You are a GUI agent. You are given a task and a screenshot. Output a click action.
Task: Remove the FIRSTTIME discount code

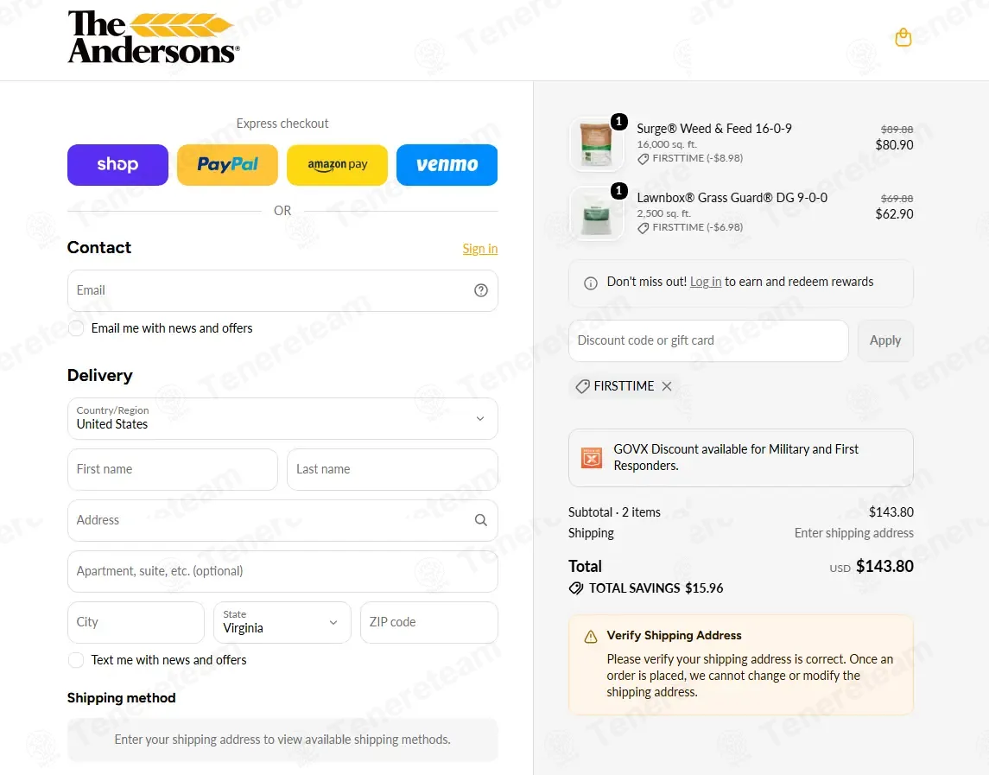pyautogui.click(x=667, y=386)
